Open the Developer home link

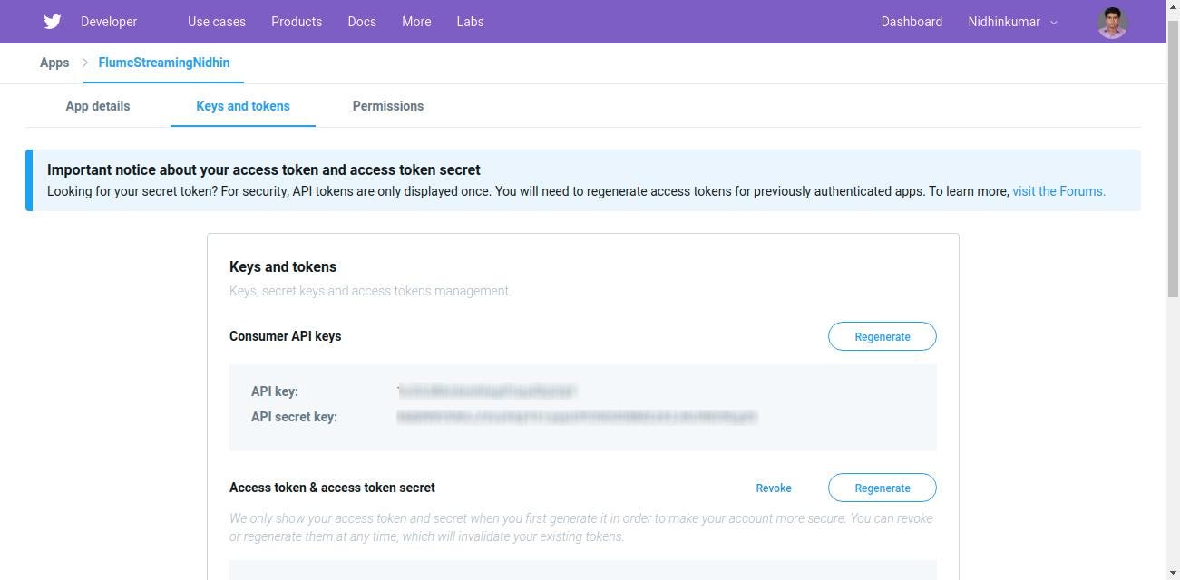tap(109, 22)
